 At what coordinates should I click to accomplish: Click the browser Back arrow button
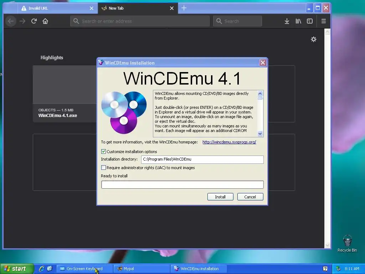pos(11,21)
